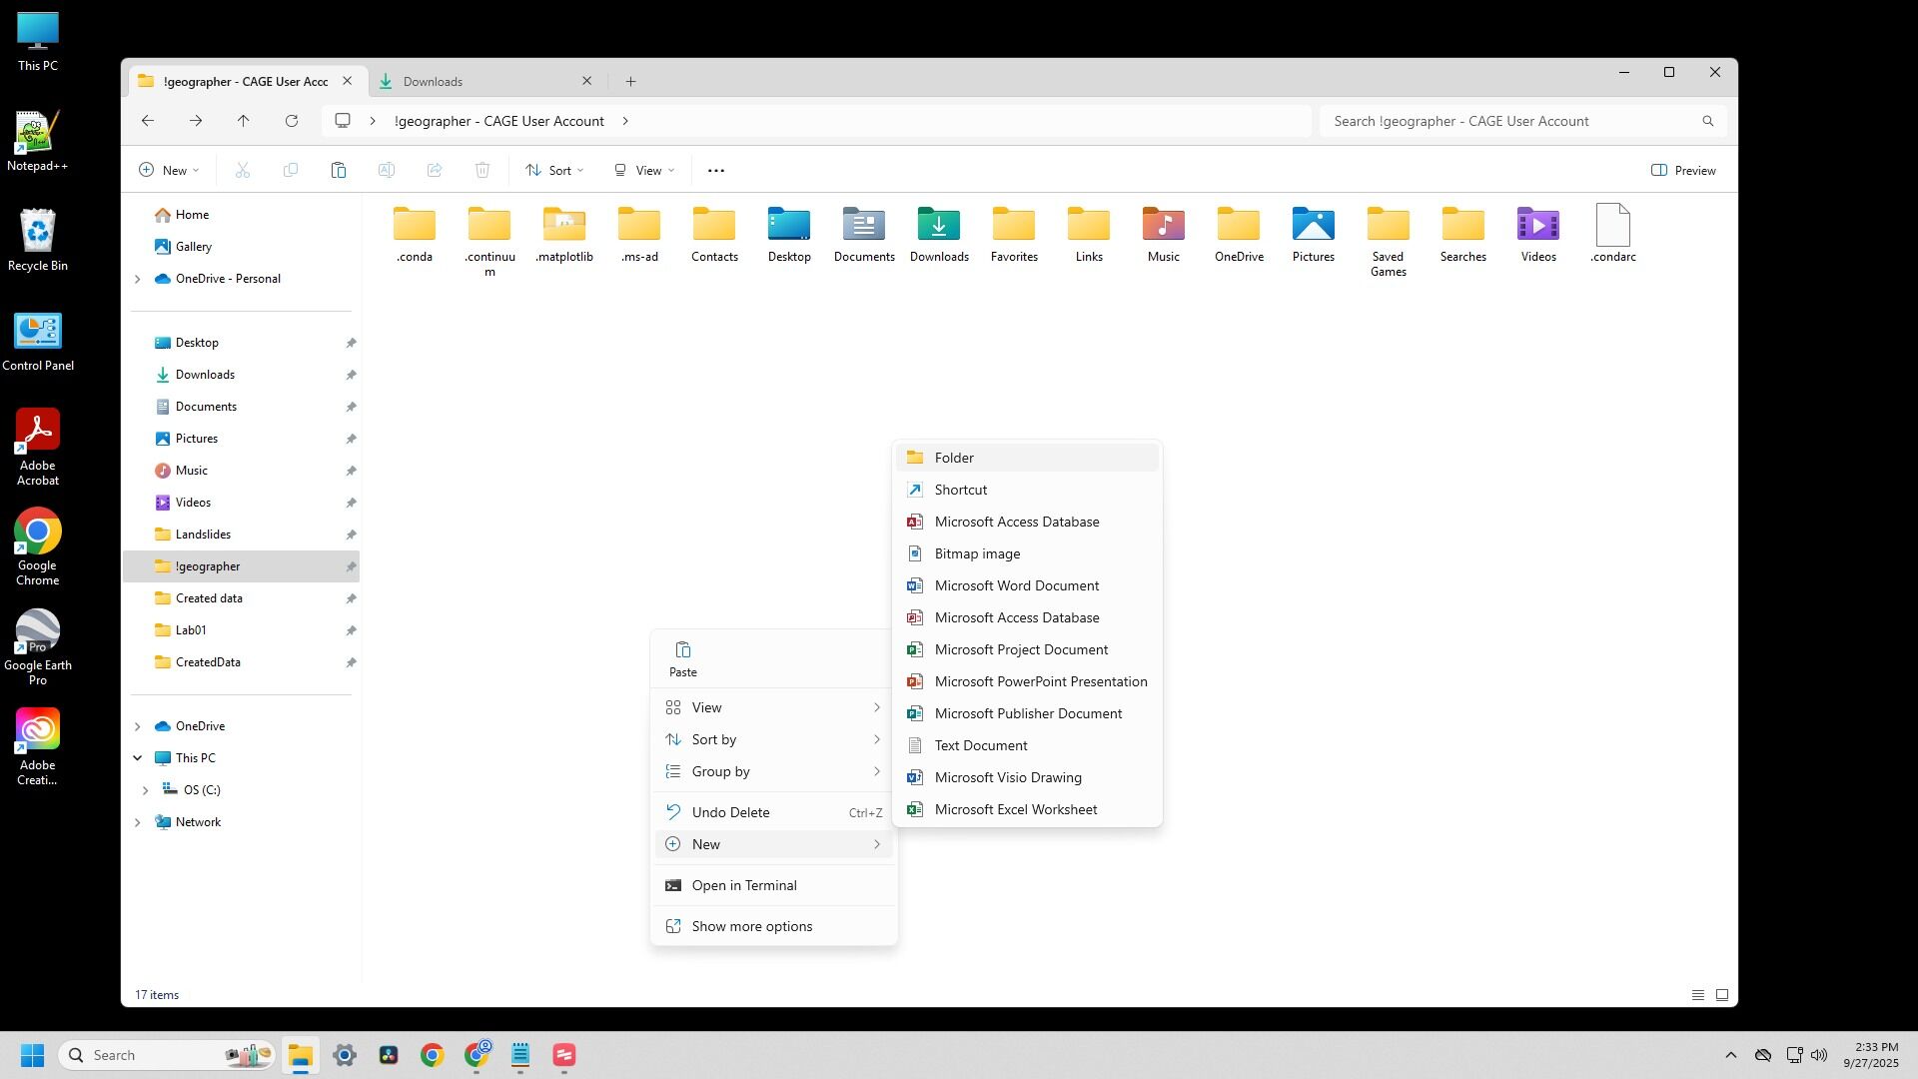Select Show more options in context menu
Screen dimensions: 1918x1079
(751, 926)
